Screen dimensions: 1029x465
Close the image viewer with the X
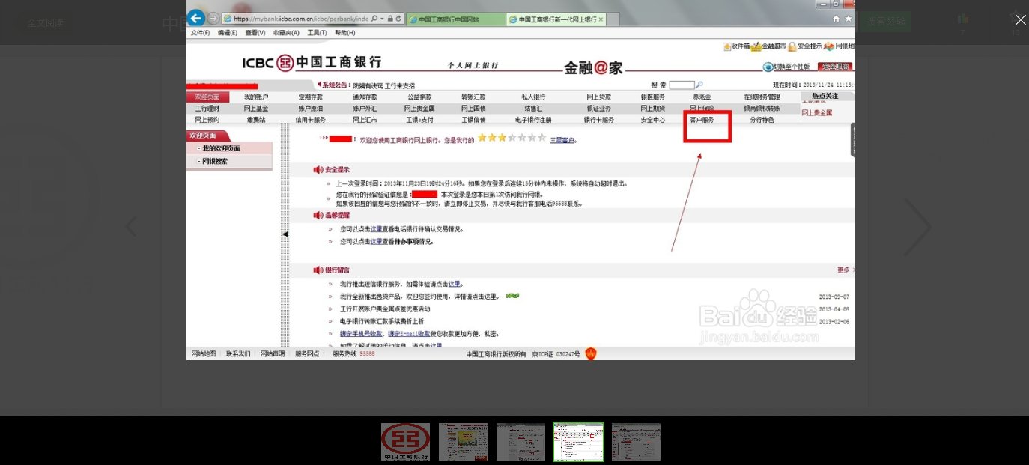[1020, 20]
